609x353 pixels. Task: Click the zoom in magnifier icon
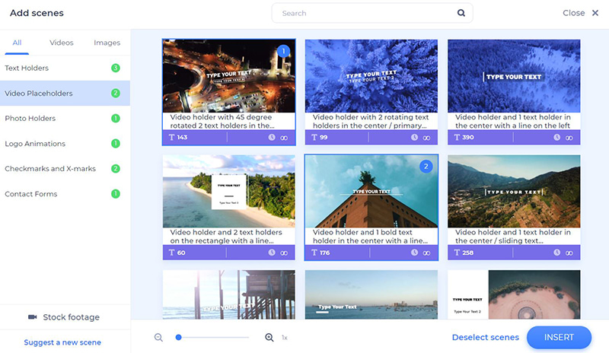[x=269, y=338]
